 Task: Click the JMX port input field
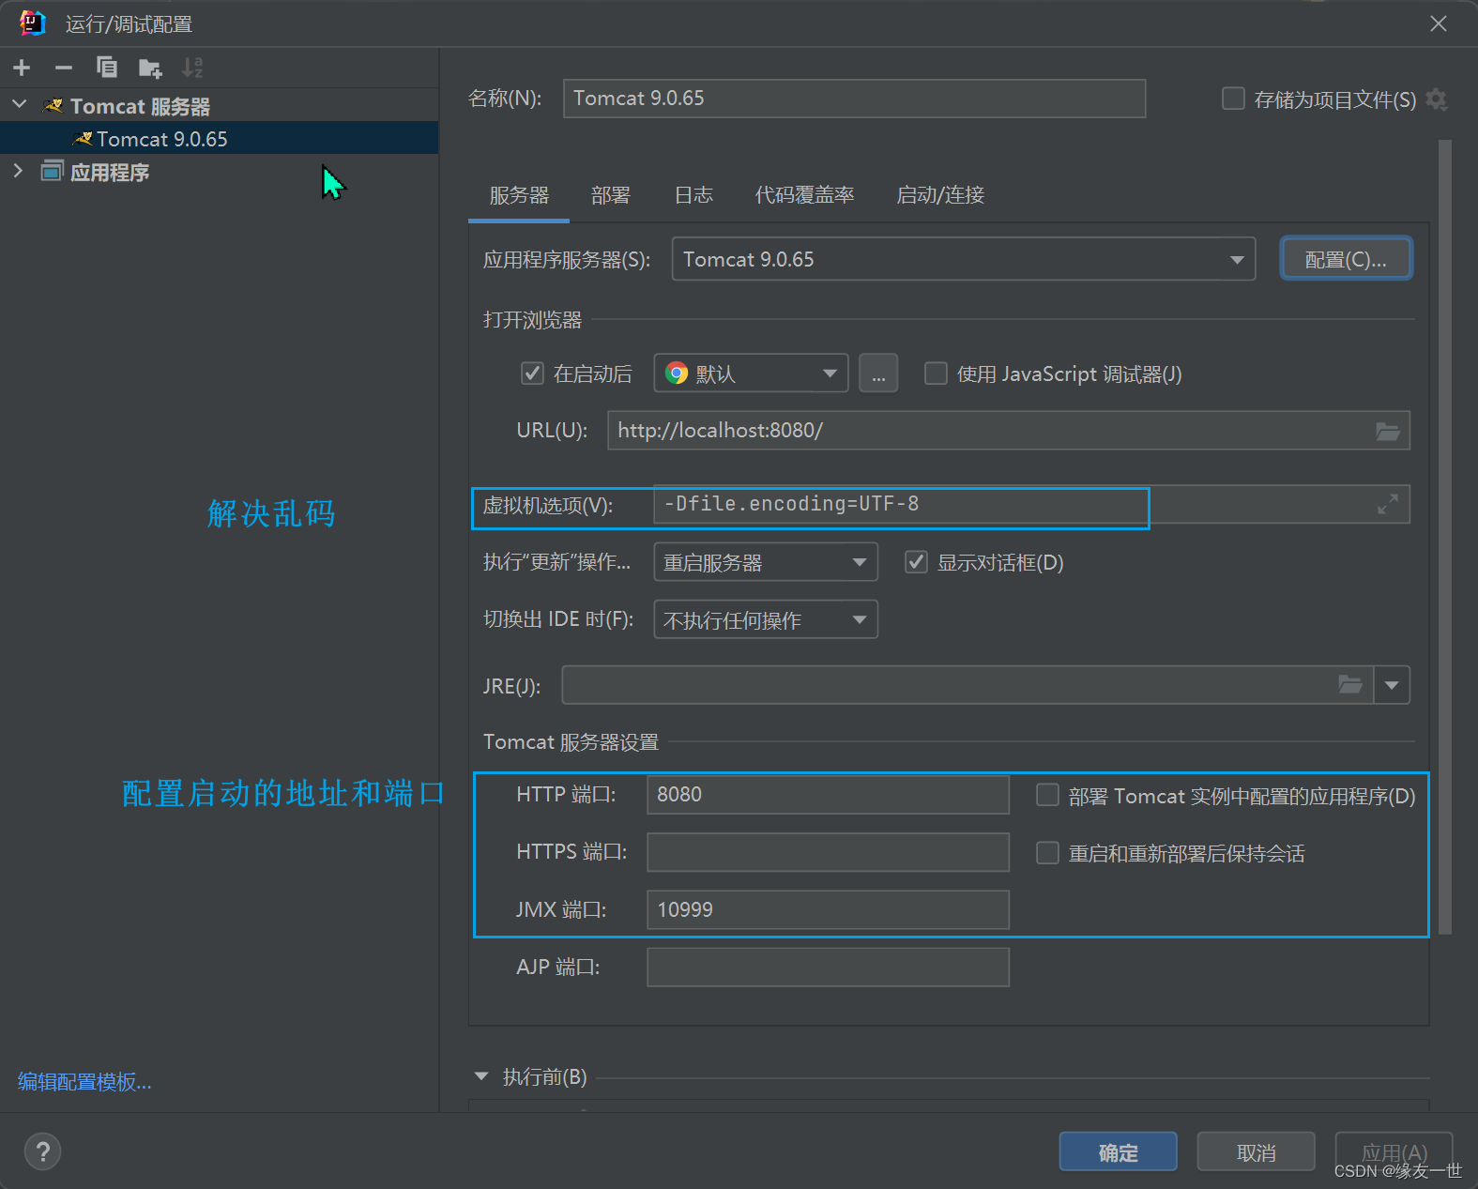click(x=828, y=909)
